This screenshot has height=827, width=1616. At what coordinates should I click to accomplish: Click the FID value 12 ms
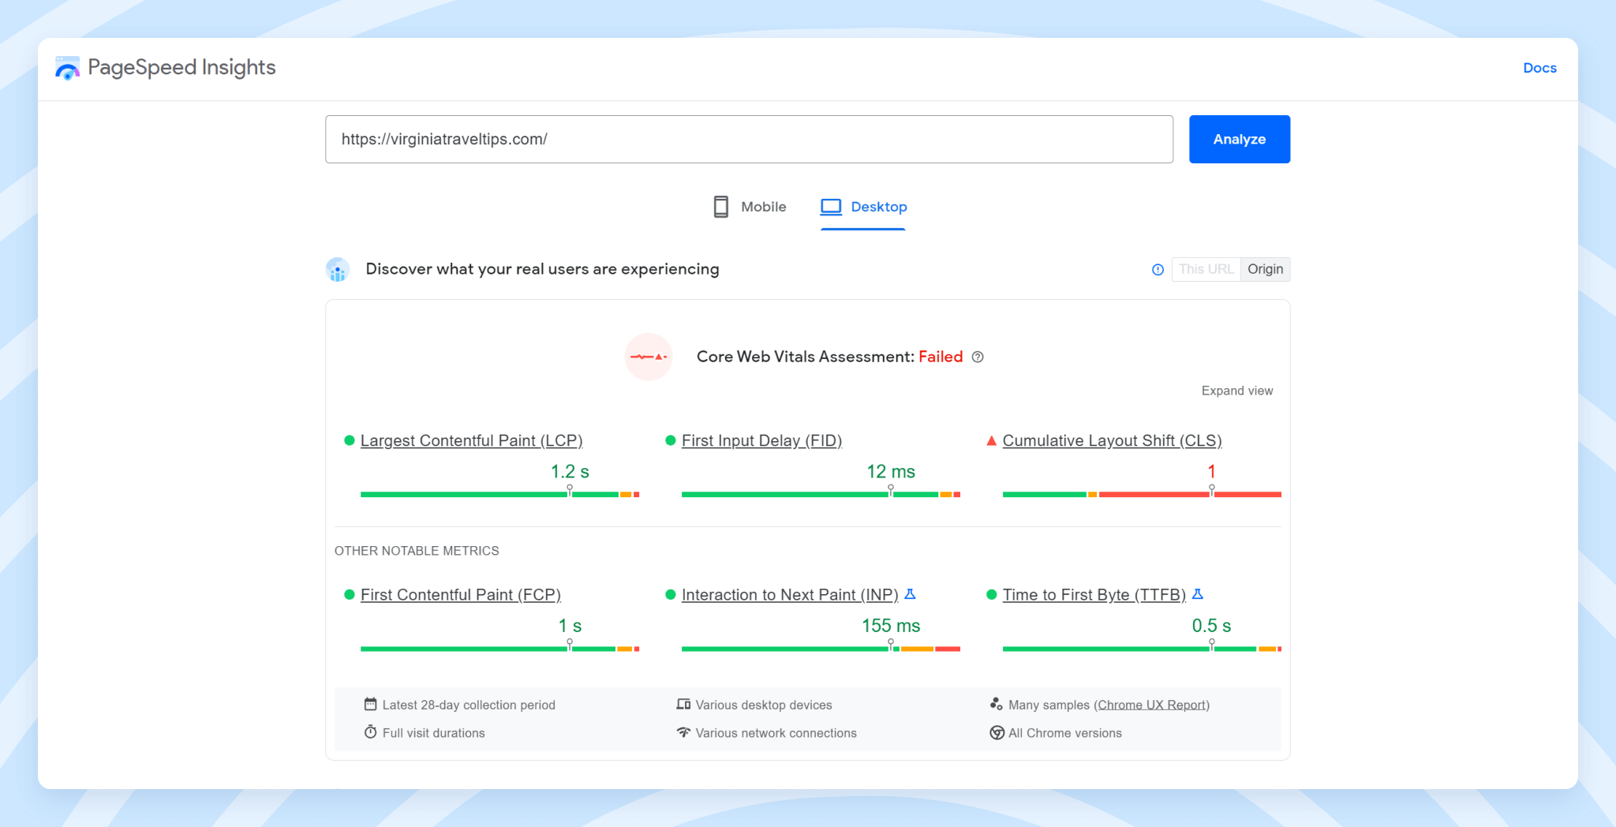(891, 472)
